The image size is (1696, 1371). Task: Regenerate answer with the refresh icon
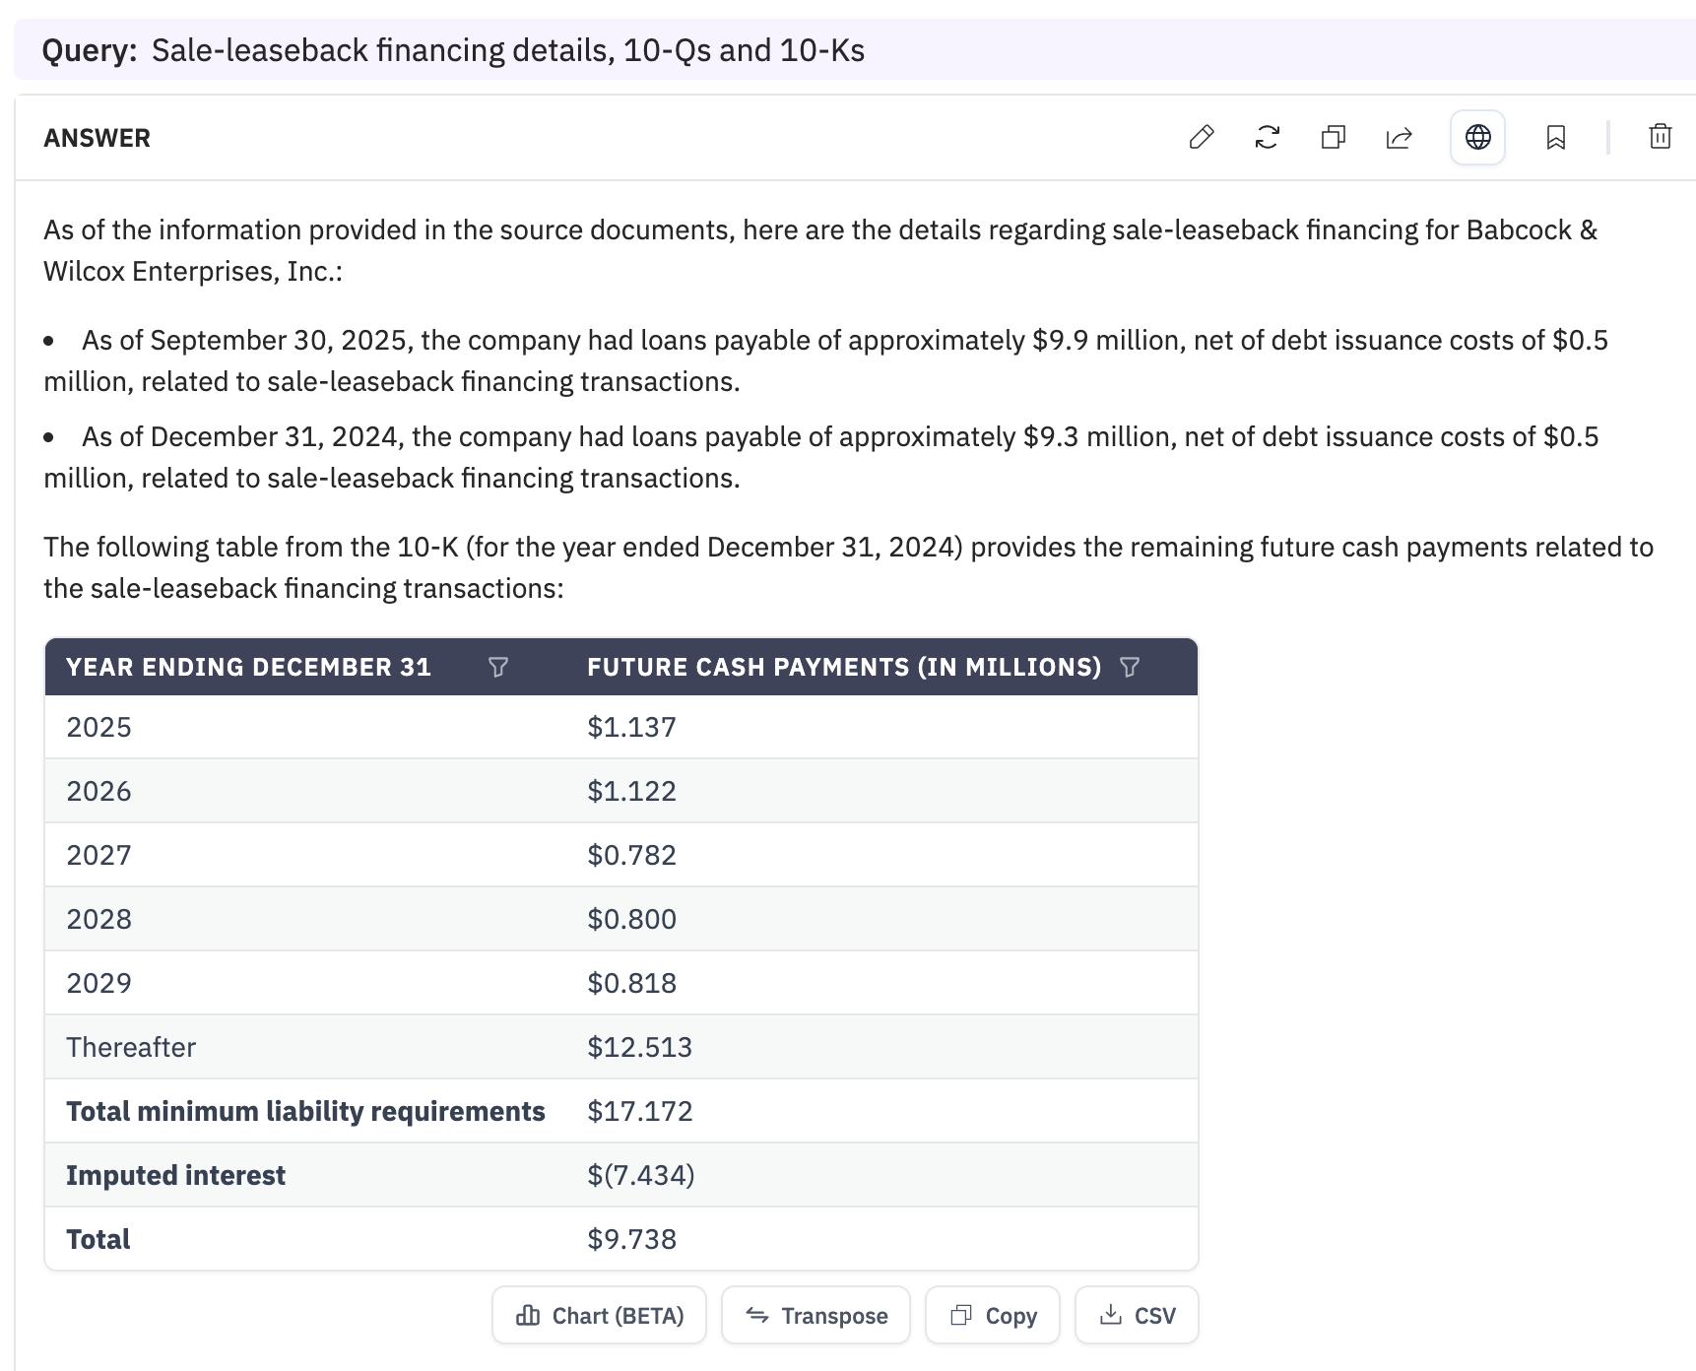click(1268, 137)
